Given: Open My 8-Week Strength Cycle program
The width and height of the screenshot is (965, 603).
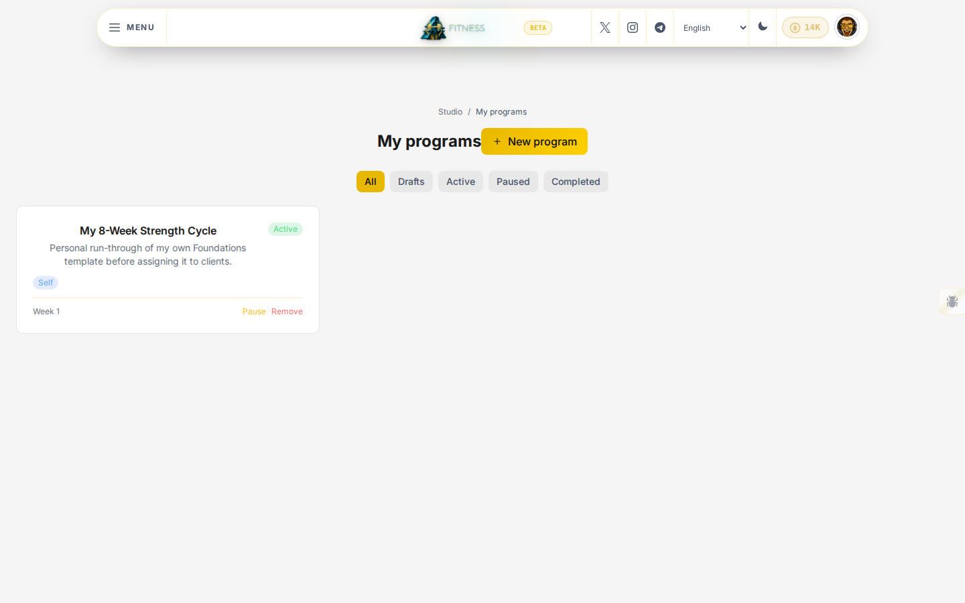Looking at the screenshot, I should click(148, 230).
